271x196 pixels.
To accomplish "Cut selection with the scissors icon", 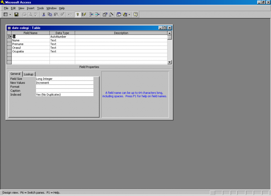I will click(44, 14).
